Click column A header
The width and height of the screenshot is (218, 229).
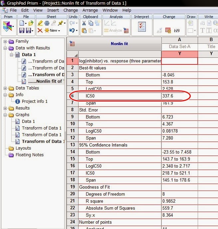[179, 40]
